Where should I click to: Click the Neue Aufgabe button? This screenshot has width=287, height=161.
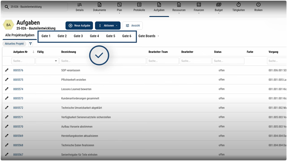click(x=79, y=25)
